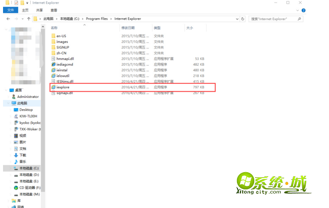The width and height of the screenshot is (329, 208).
Task: Expand the 本地磁盘 (C:) tree node
Action: click(x=11, y=168)
